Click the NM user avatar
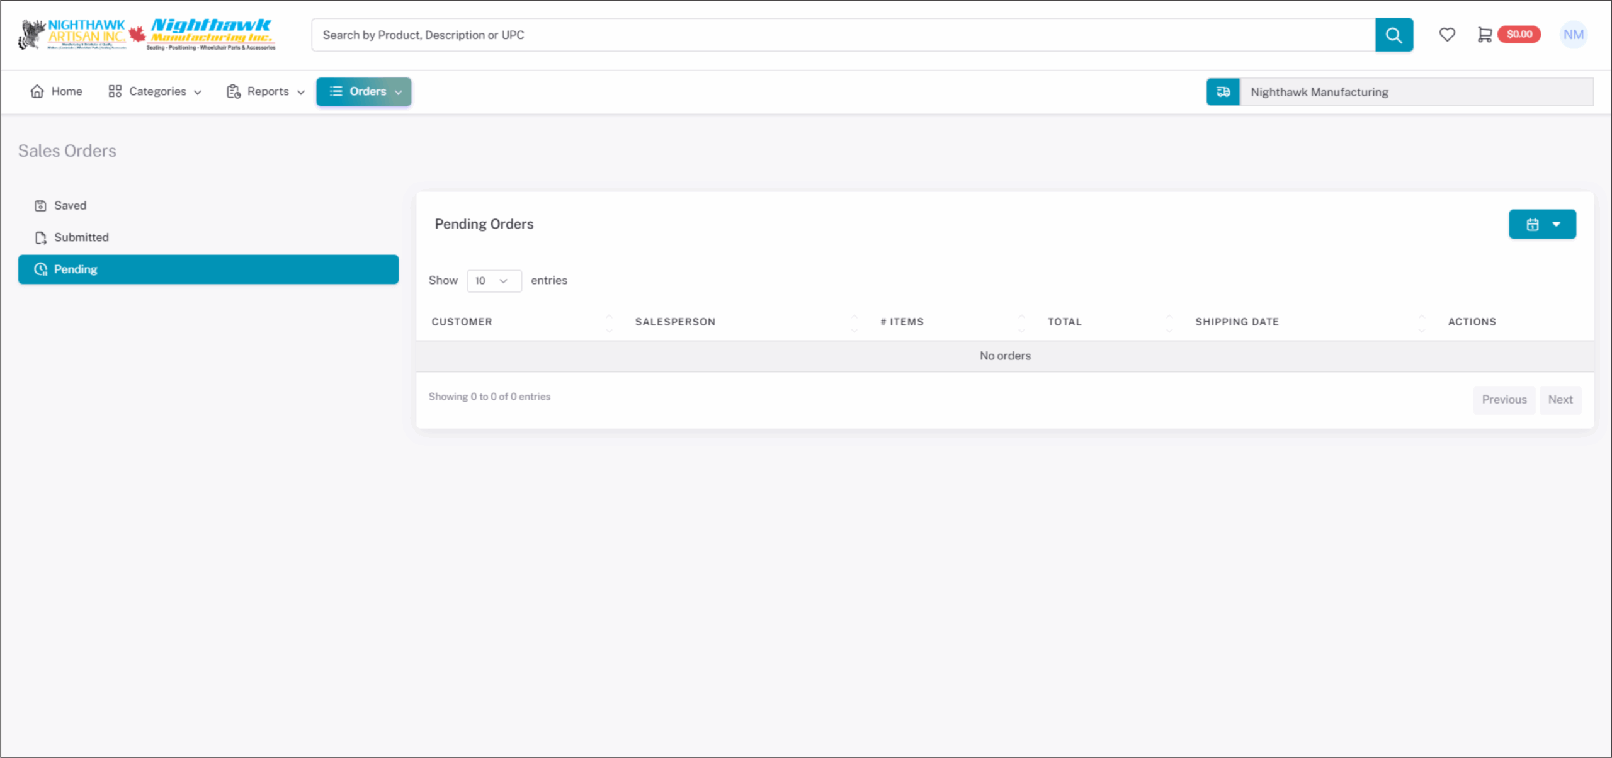Image resolution: width=1612 pixels, height=758 pixels. pyautogui.click(x=1573, y=35)
